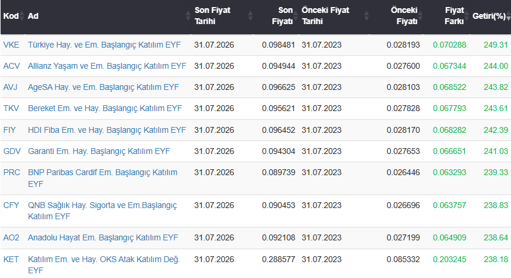The width and height of the screenshot is (511, 278).
Task: Select previous price 0.085332
Action: coord(403,259)
